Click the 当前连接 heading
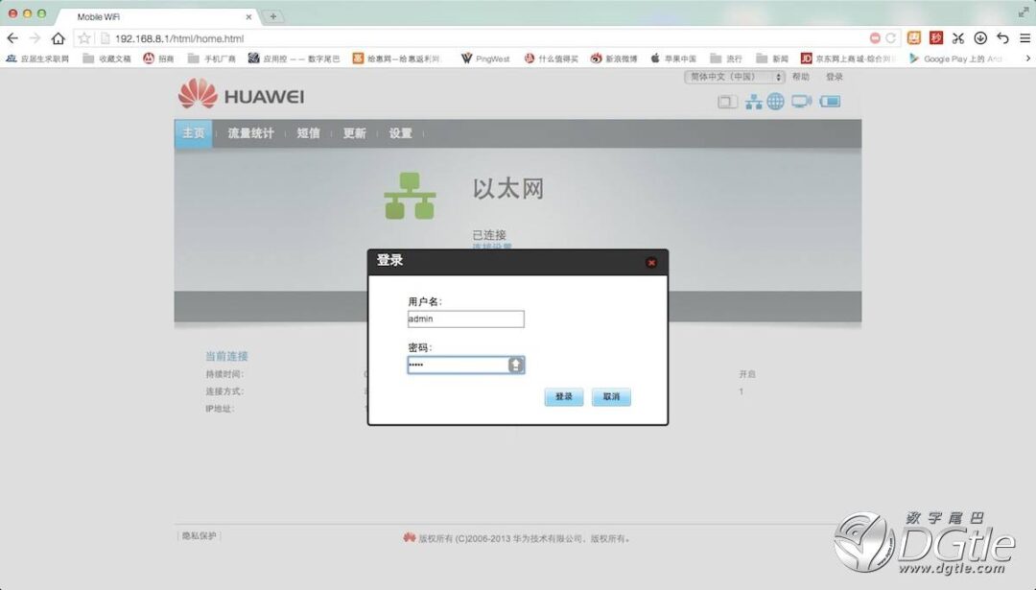The image size is (1036, 590). [226, 356]
